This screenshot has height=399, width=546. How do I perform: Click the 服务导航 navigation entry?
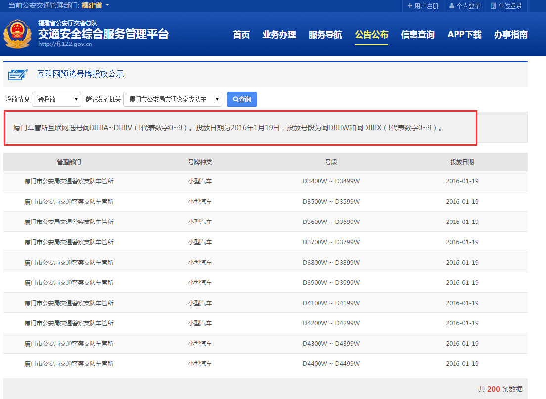[x=325, y=35]
